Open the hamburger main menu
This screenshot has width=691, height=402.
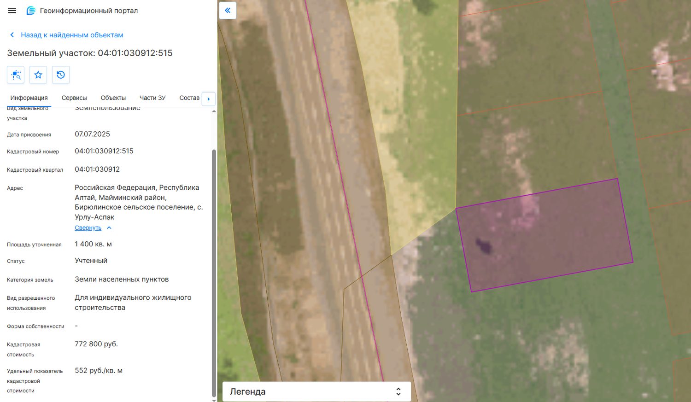12,11
